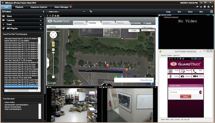Click the Android robot icon in emulator title bar
215x123 pixels.
click(x=160, y=52)
